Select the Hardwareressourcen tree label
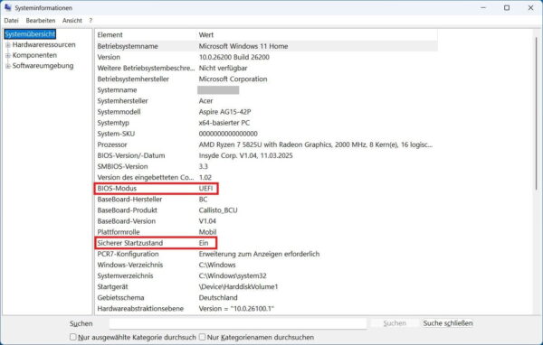 tap(43, 44)
